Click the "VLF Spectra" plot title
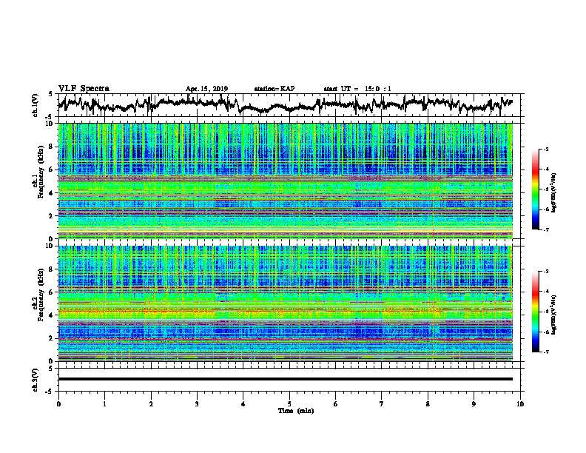 (x=84, y=89)
